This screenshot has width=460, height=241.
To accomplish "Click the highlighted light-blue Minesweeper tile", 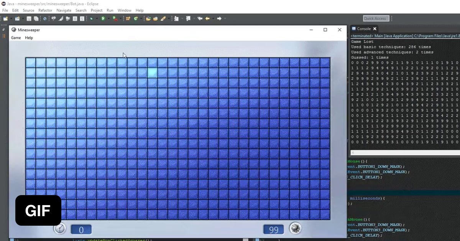I will 152,72.
